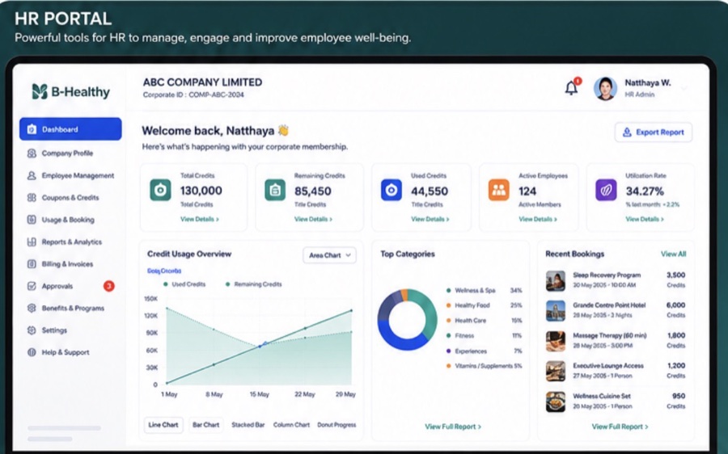Toggle Used Credits legend in chart
The height and width of the screenshot is (454, 728).
click(184, 284)
